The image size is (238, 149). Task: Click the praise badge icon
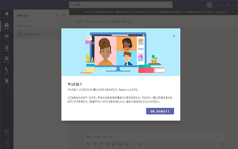tap(133, 144)
